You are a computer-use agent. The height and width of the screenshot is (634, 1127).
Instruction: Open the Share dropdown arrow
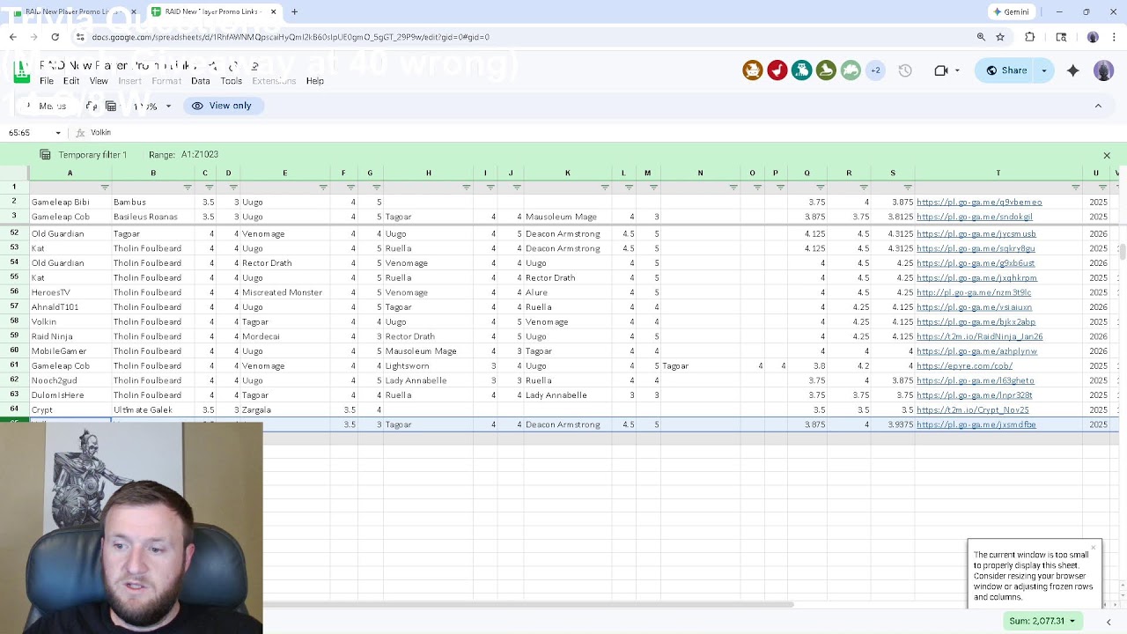coord(1044,70)
